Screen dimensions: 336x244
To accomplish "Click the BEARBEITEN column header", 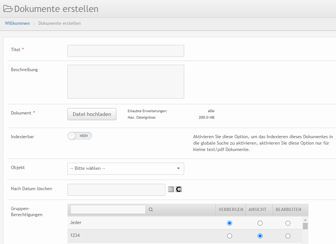I will (x=289, y=209).
